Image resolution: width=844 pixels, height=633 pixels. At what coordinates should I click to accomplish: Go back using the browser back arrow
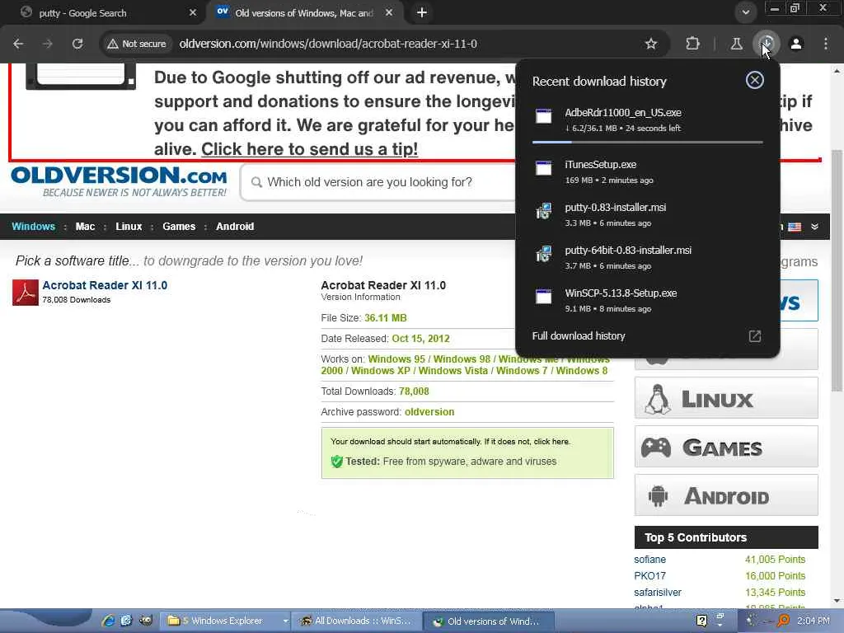18,44
